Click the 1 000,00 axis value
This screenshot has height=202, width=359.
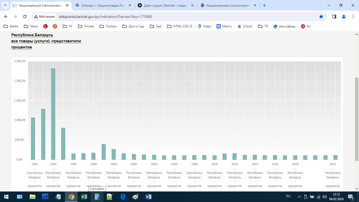20,120
